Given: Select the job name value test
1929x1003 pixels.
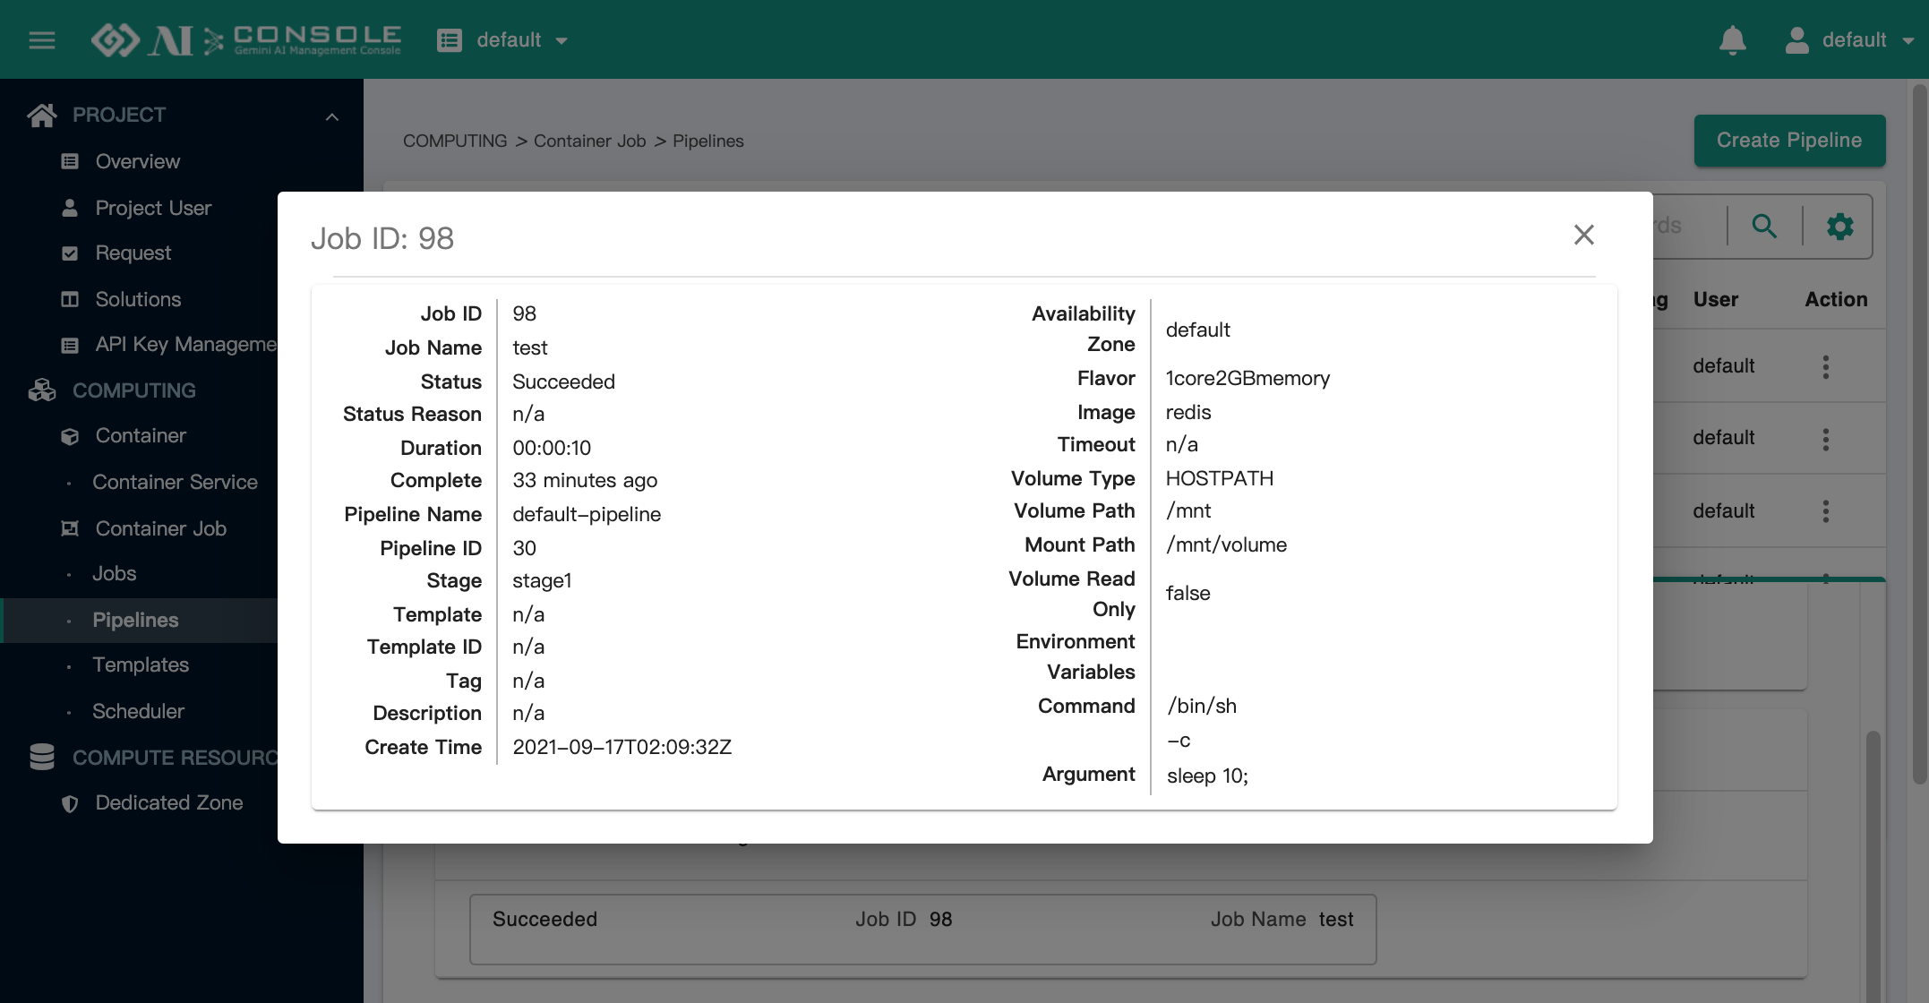Looking at the screenshot, I should [530, 347].
